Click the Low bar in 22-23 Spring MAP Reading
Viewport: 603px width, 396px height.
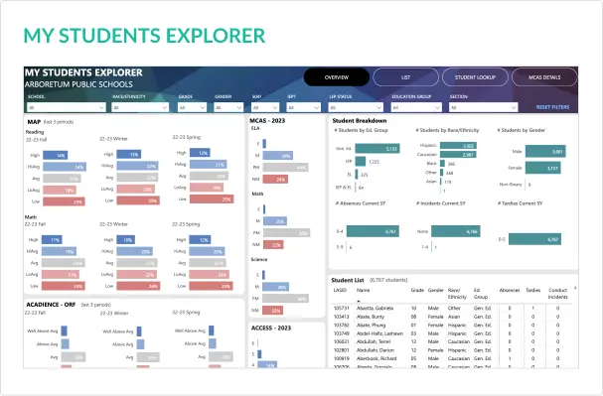[212, 198]
